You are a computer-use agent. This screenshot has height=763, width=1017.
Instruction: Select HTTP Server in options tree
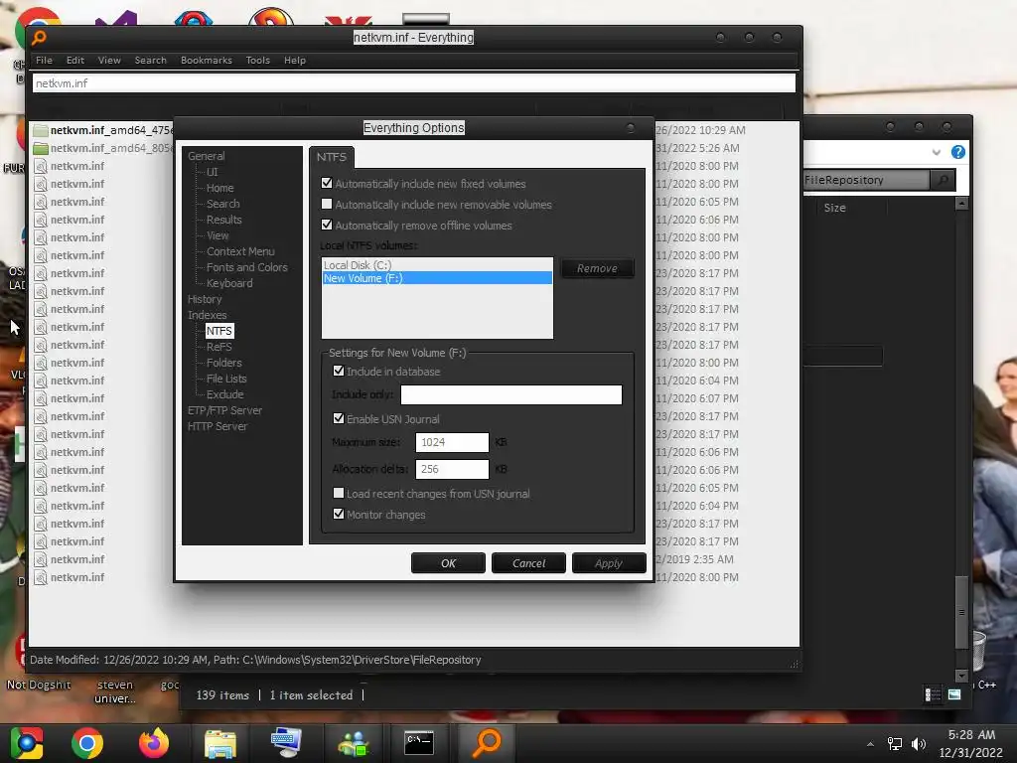[x=218, y=426]
